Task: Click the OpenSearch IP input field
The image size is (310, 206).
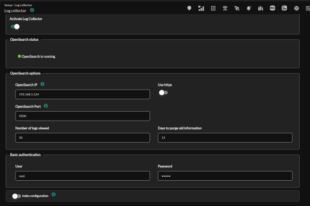Action: pos(83,94)
